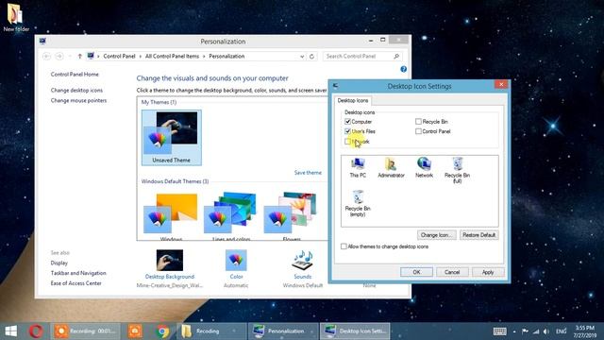Select the Recycle Bin (empty) icon
Viewport: 604px width, 340px height.
358,203
